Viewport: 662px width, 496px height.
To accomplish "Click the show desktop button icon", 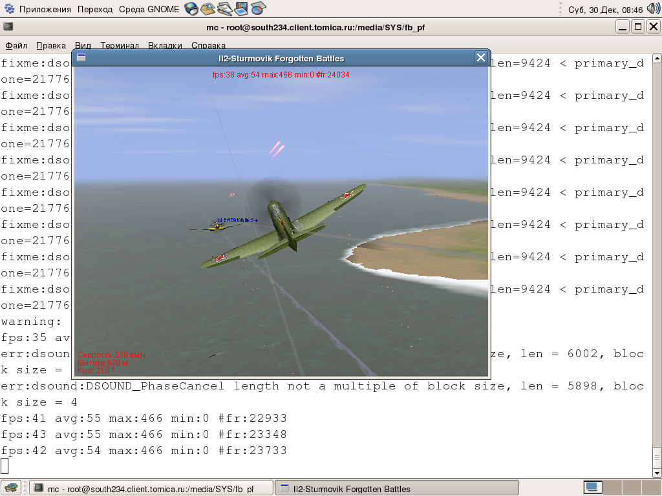I will point(11,488).
